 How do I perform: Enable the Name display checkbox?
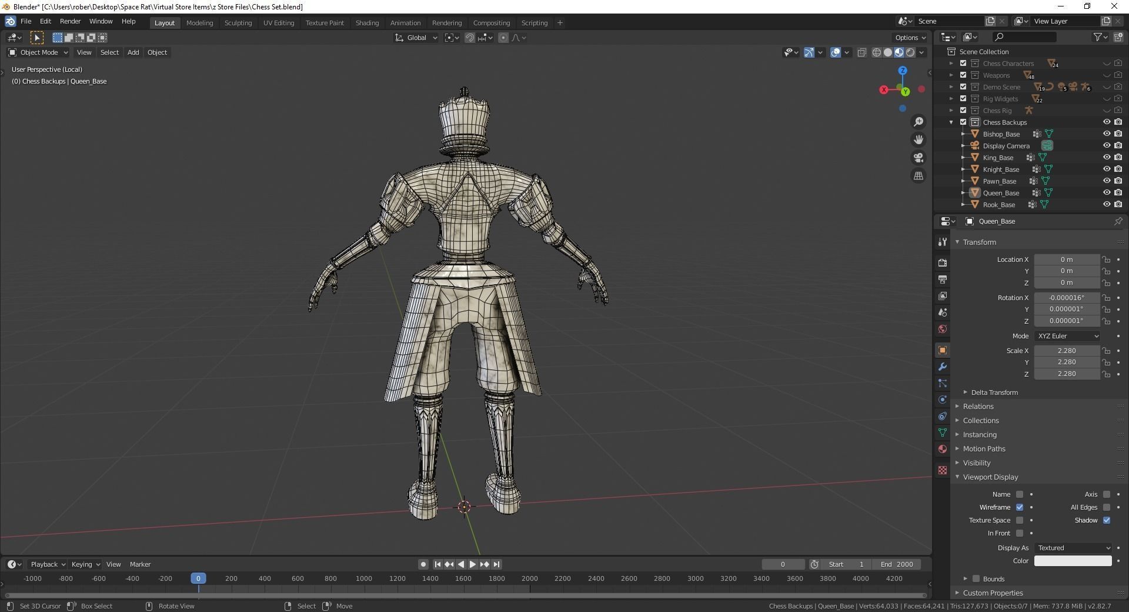tap(1020, 494)
